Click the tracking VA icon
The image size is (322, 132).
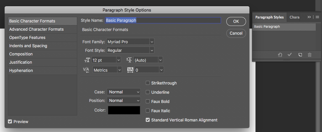tap(130, 70)
